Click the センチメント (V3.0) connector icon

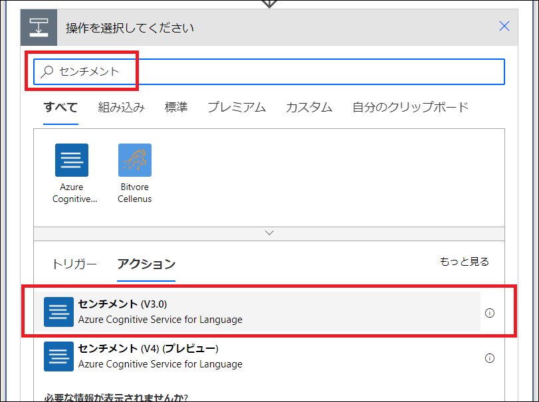[x=58, y=312]
